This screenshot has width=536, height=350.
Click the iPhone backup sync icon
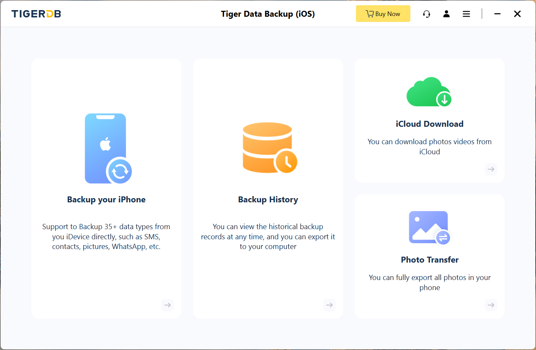pos(107,149)
